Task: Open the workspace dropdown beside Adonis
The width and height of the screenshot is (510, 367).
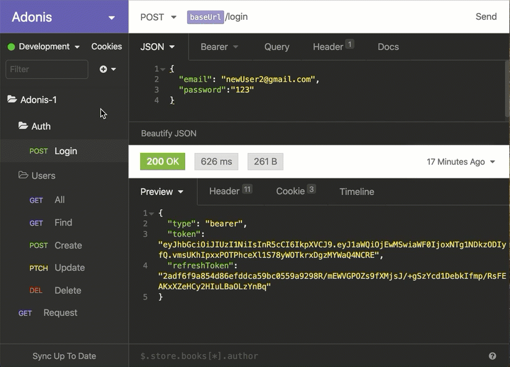Action: 111,17
